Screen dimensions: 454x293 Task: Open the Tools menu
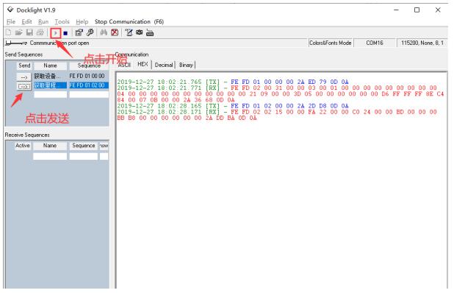tap(62, 22)
